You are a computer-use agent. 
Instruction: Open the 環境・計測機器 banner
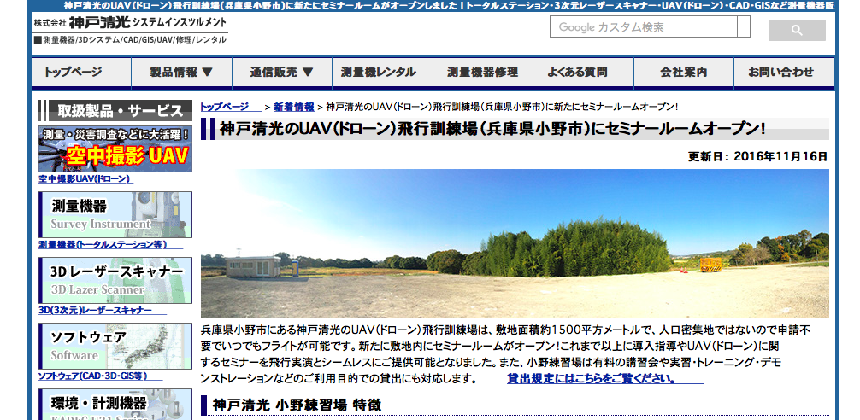click(x=115, y=405)
